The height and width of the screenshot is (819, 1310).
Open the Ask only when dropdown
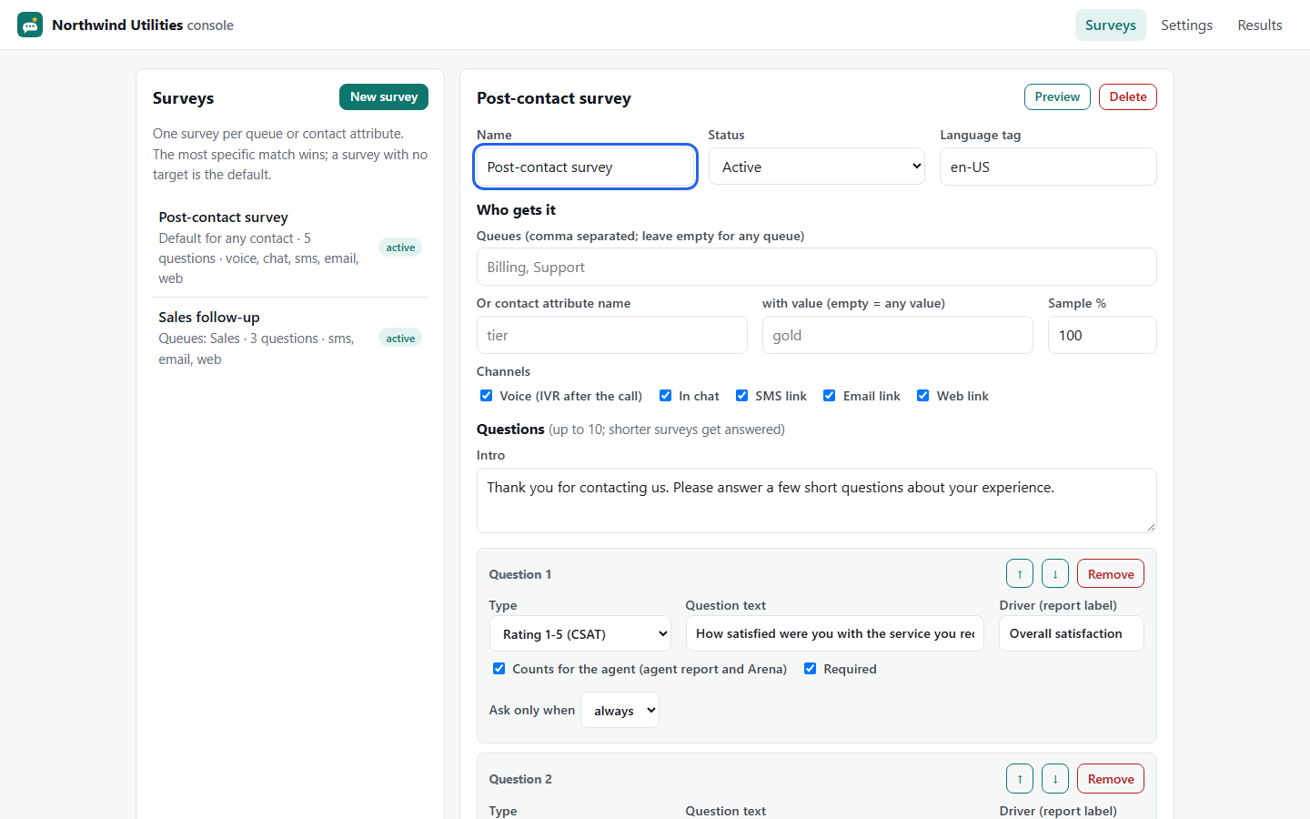[620, 711]
